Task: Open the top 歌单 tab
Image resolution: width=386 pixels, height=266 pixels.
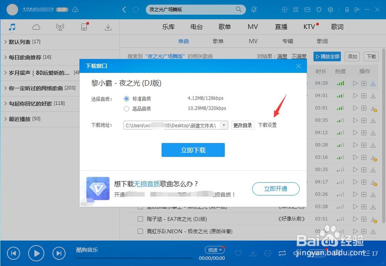Action: click(225, 27)
